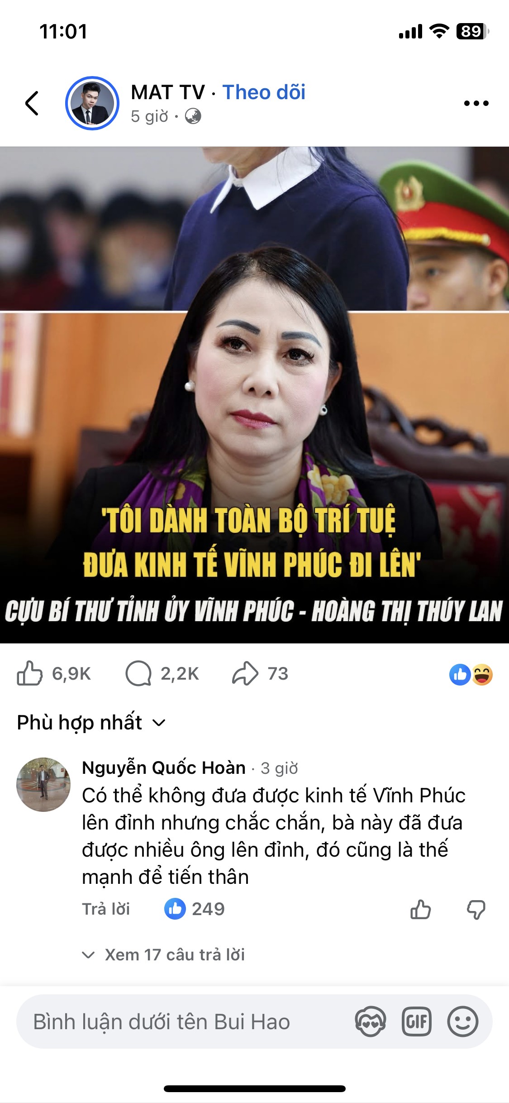Open the avatar sticker picker
The width and height of the screenshot is (509, 1103).
point(371,1021)
